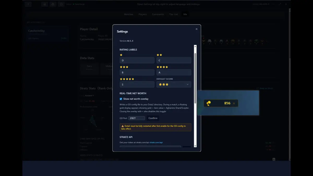Click the REAL-TIME NET WORTH heading
Screen dimensions: 313x176
(x=133, y=93)
